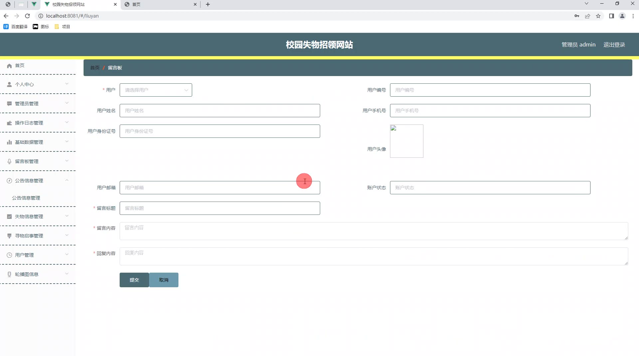Expand the 管理员管理 sidebar menu

point(67,103)
